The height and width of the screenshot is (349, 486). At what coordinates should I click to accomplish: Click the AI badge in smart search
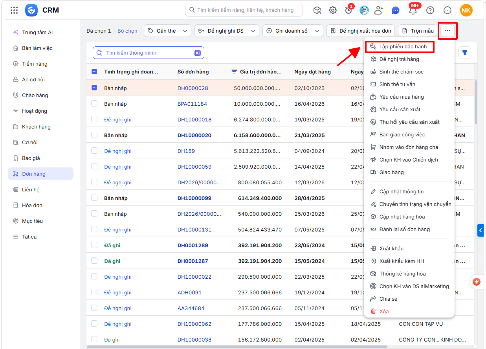[x=198, y=53]
